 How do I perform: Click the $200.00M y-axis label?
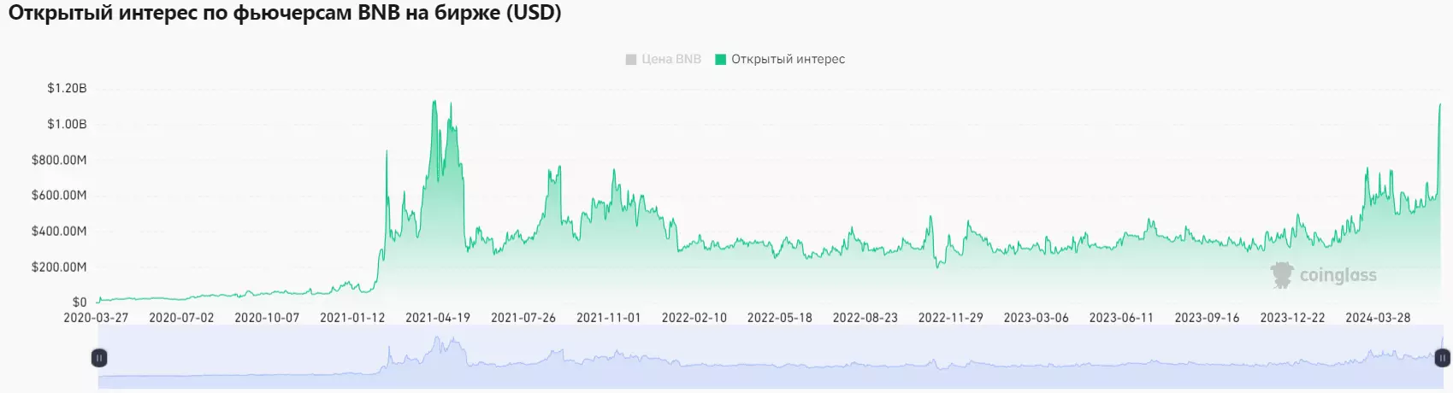59,267
